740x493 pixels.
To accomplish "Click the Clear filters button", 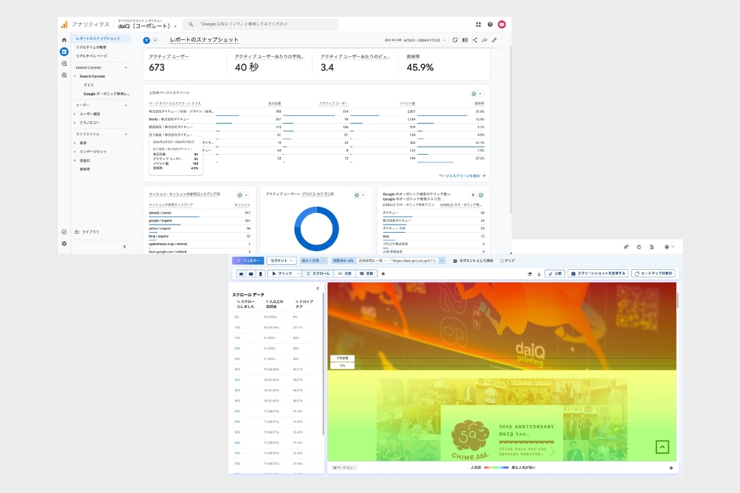I will click(507, 260).
